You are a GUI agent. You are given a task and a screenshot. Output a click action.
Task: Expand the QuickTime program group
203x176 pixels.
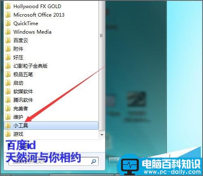[26, 24]
